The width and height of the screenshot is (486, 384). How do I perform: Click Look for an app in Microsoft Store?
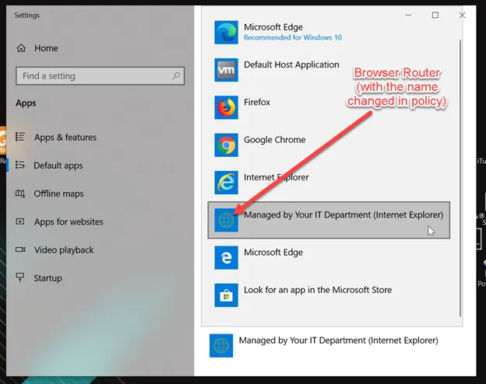pyautogui.click(x=318, y=290)
